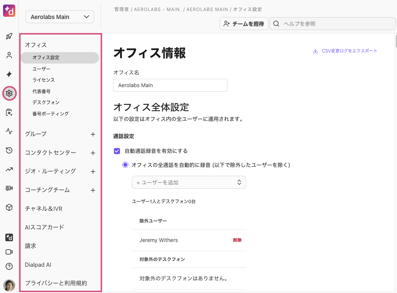Viewport: 397px width, 293px height.
Task: Open the ユーザーを追加 combo box
Action: 189,182
